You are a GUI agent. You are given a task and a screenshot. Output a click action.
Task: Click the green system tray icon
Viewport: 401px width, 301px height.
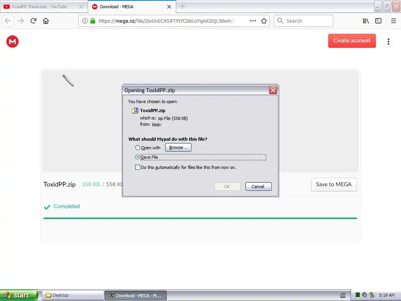358,295
